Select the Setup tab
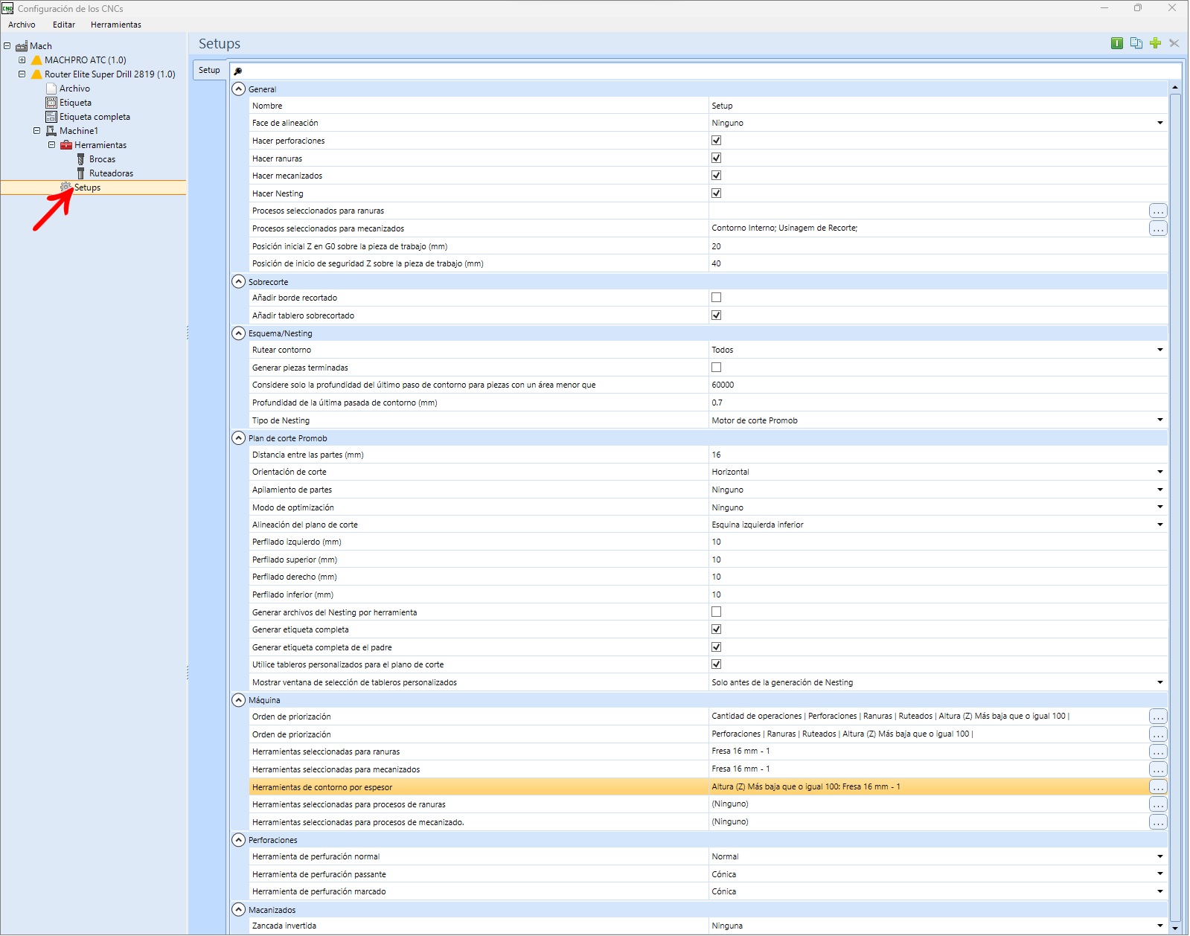Viewport: 1190px width, 936px height. point(209,70)
